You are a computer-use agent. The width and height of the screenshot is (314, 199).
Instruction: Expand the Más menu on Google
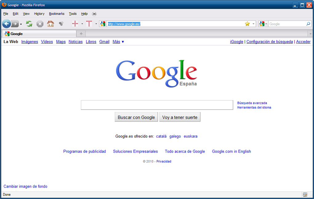pos(118,41)
